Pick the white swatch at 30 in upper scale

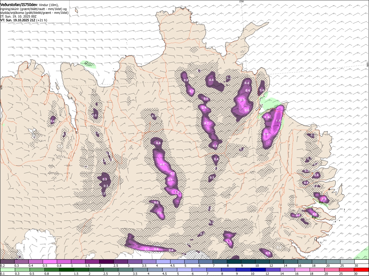(362, 262)
